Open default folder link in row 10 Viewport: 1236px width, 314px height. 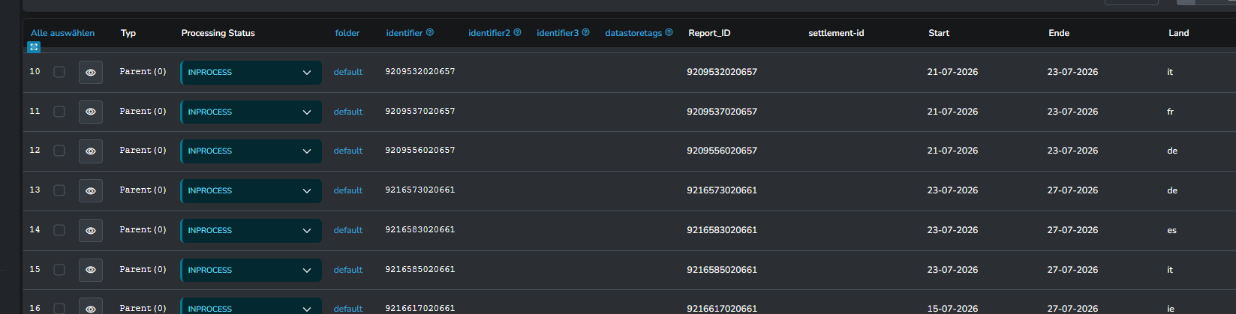click(x=348, y=73)
